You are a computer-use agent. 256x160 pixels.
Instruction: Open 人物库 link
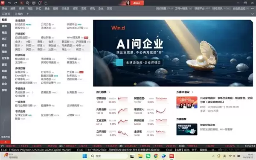coord(73,115)
